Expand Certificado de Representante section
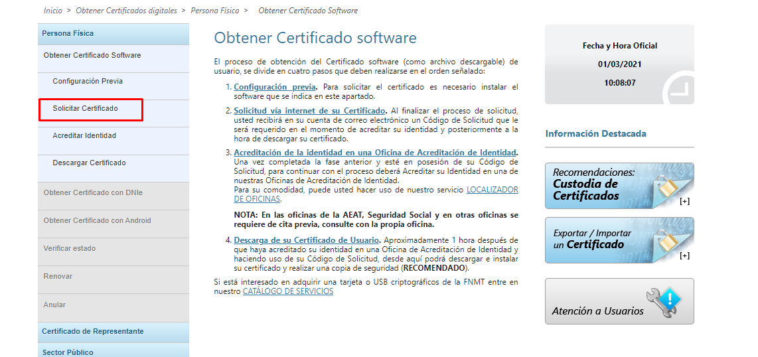Screen dimensions: 758x357 click(x=113, y=331)
